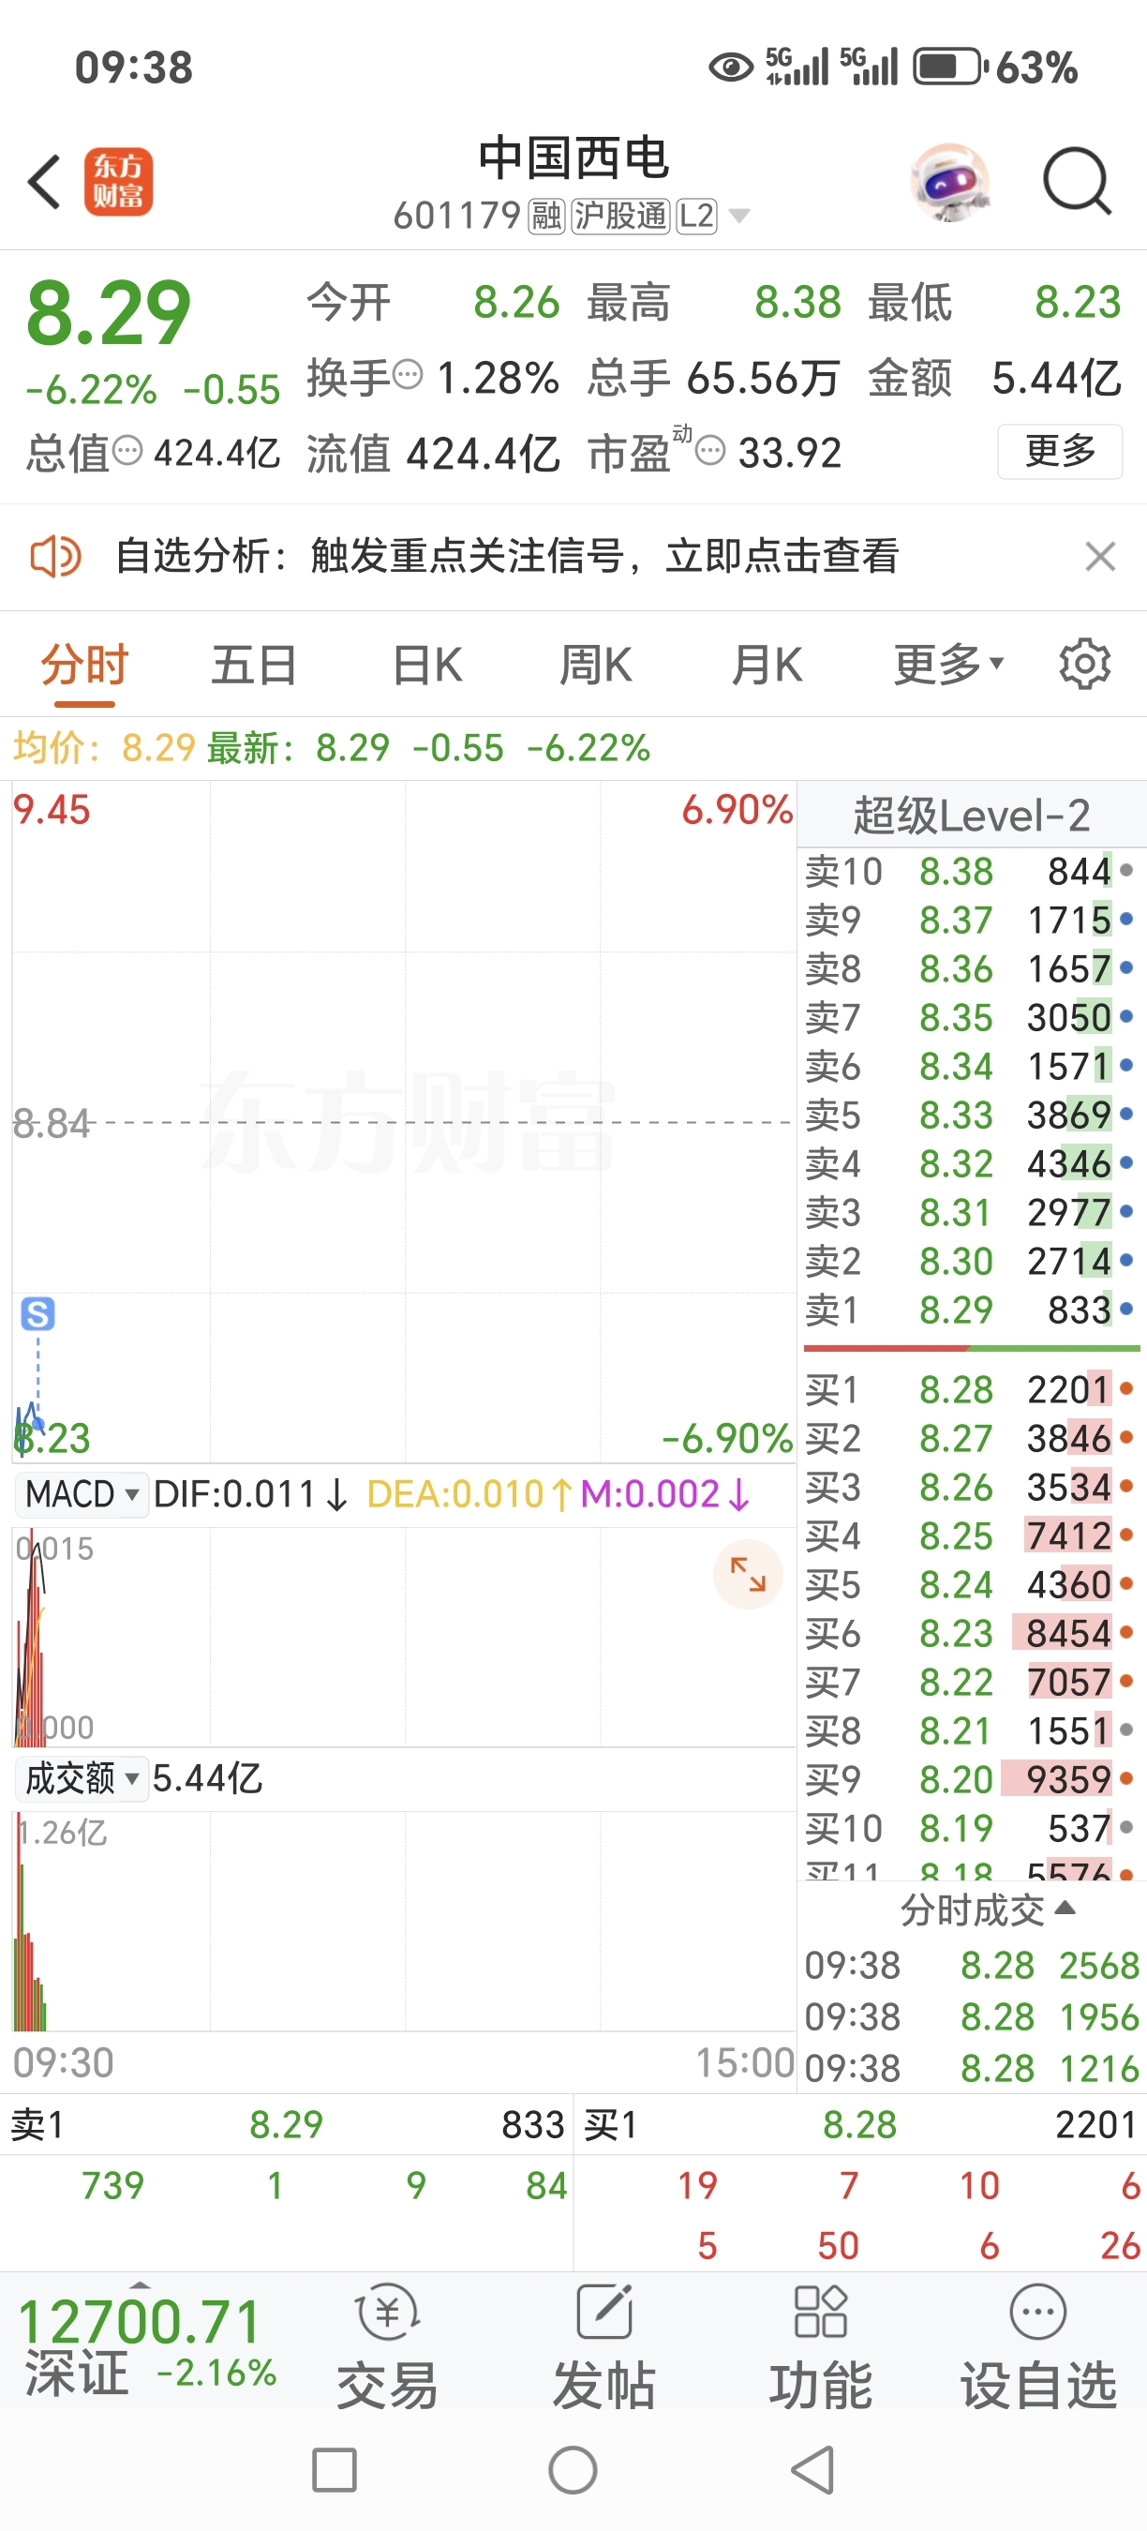Open chart settings gear icon
1147x2531 pixels.
pyautogui.click(x=1084, y=665)
